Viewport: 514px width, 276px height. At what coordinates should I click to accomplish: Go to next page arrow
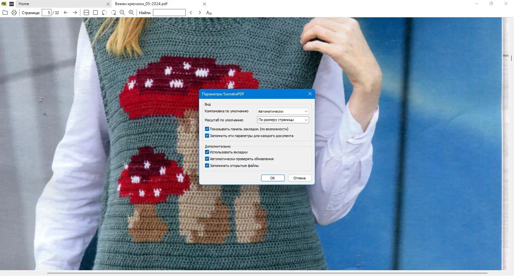pos(75,13)
